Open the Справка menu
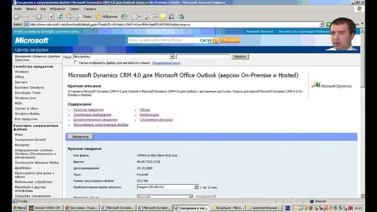This screenshot has height=212, width=377. click(90, 9)
